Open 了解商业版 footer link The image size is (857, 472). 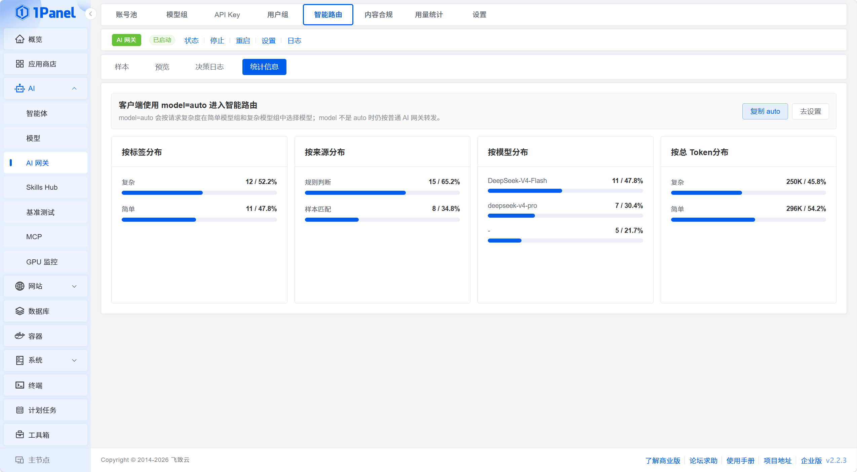click(663, 461)
